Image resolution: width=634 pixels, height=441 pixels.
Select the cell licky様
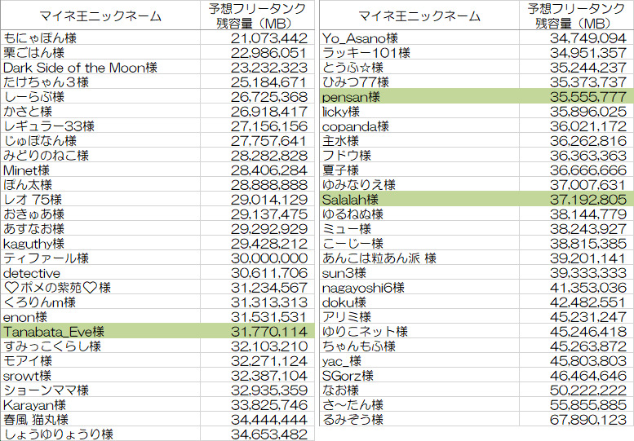coord(419,111)
